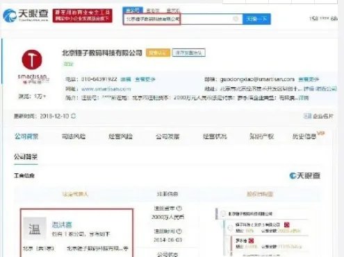This screenshot has height=257, width=344.
Task: Open 详情 link after the company address
Action: pos(309,89)
